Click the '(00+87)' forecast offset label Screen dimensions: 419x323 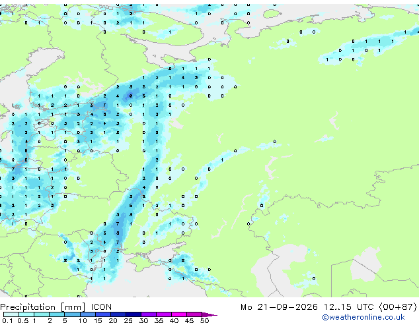[x=398, y=307]
